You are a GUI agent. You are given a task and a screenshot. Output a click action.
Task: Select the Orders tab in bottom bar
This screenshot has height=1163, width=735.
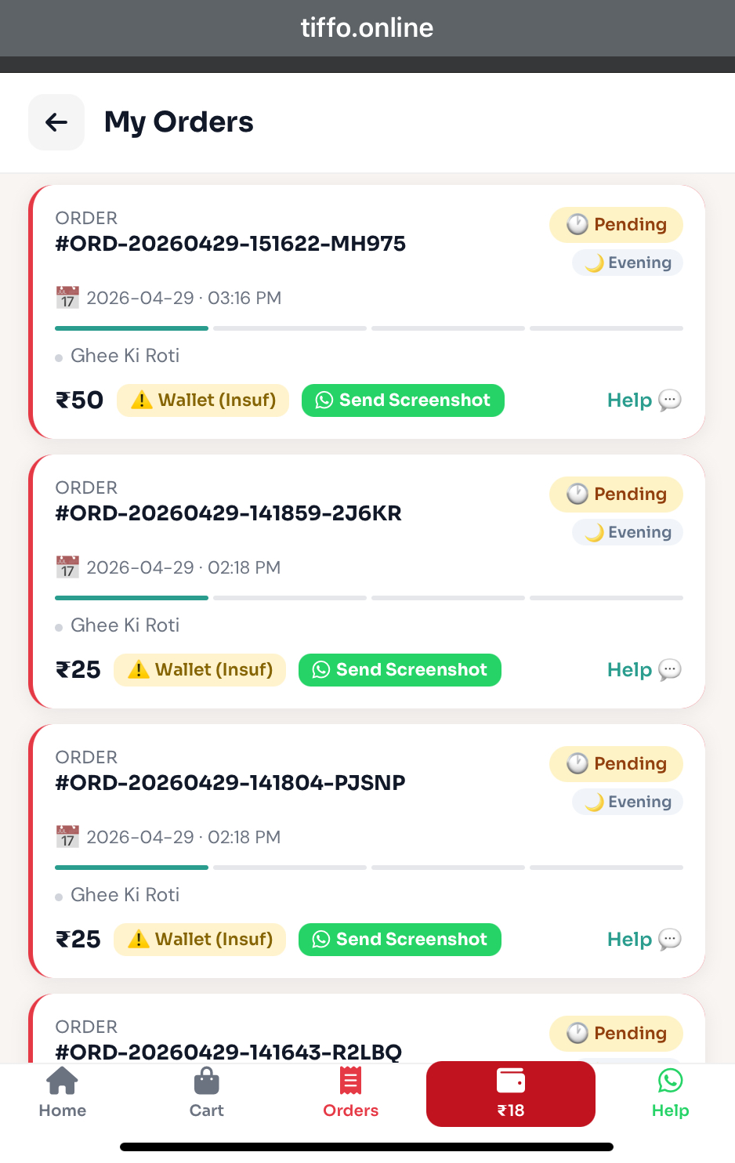point(350,1093)
